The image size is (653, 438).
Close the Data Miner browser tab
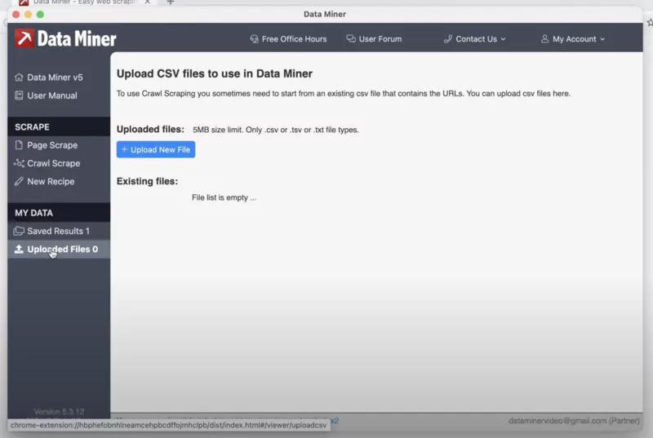click(x=148, y=2)
